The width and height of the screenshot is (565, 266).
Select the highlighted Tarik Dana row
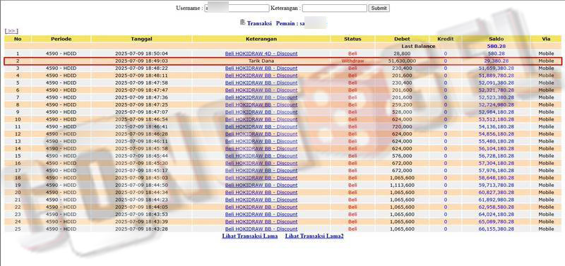pos(283,61)
